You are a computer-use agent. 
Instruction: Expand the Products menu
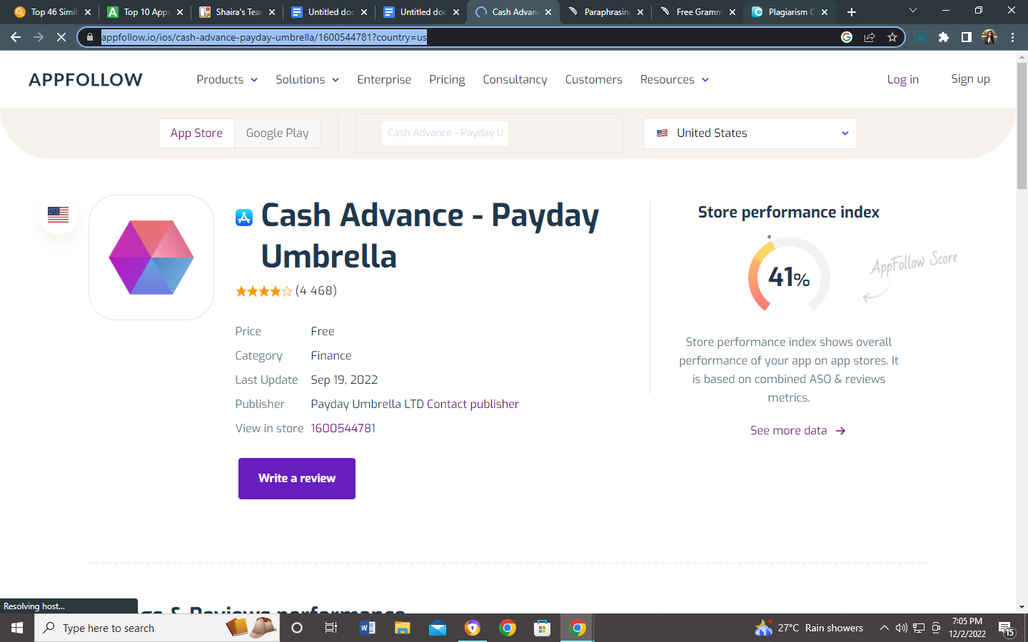(227, 80)
